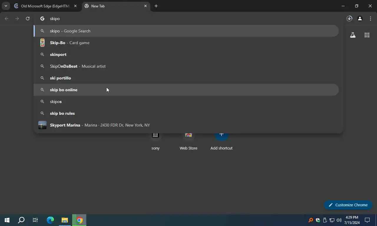
Task: Click the Skip-Bo card thumbnail
Action: tap(42, 43)
